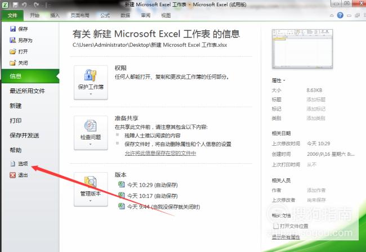Close the workbook with 关闭
This screenshot has height=252, width=366.
point(19,62)
